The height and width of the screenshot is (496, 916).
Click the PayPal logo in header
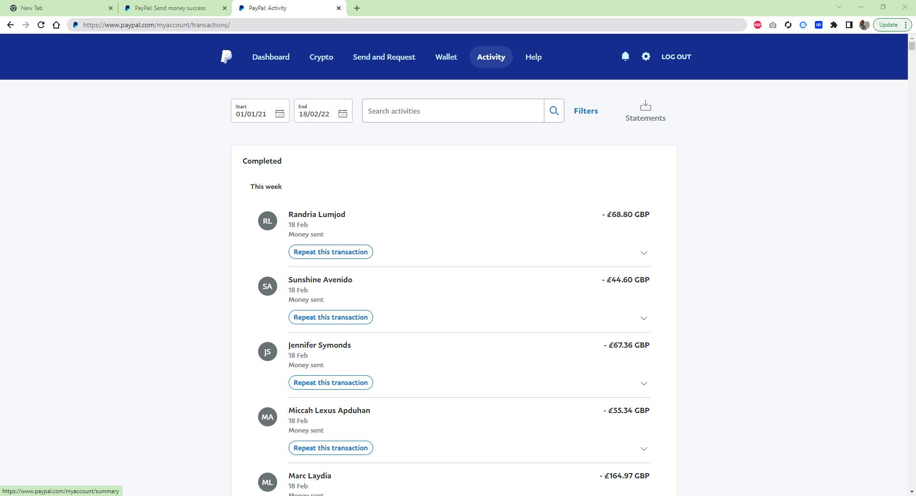tap(227, 57)
